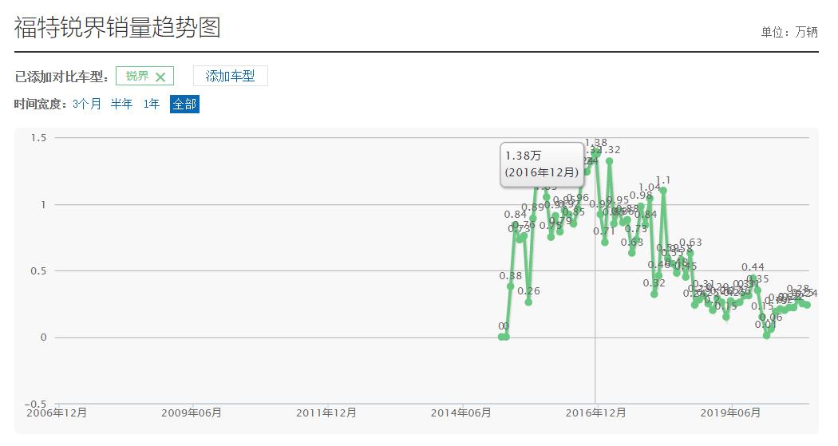Click the 2016年12月 x-axis label

point(595,412)
